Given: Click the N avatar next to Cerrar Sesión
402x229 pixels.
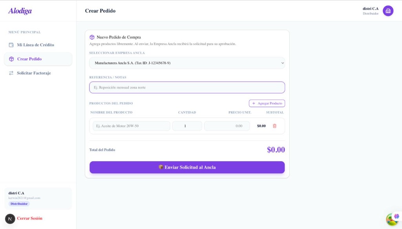Looking at the screenshot, I should [10, 218].
